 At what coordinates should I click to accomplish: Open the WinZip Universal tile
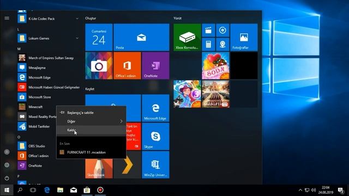(155, 164)
